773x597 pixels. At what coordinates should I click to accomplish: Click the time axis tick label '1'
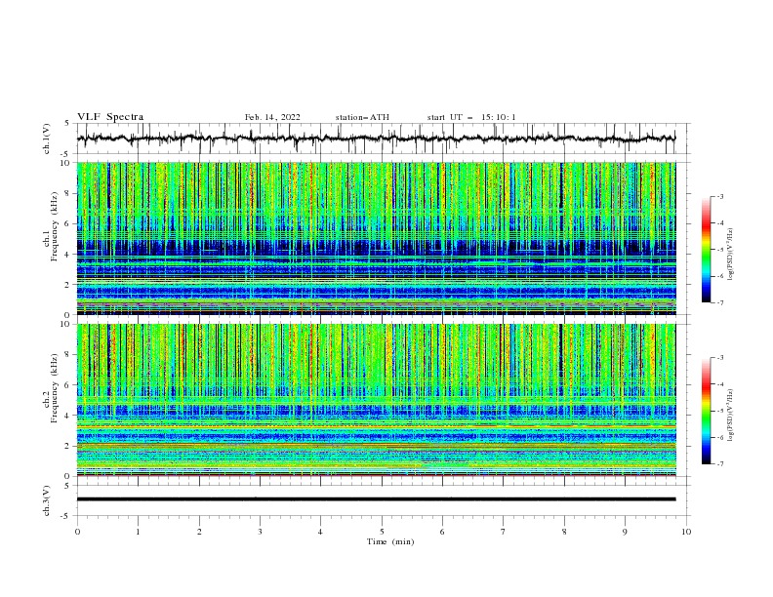tap(138, 532)
